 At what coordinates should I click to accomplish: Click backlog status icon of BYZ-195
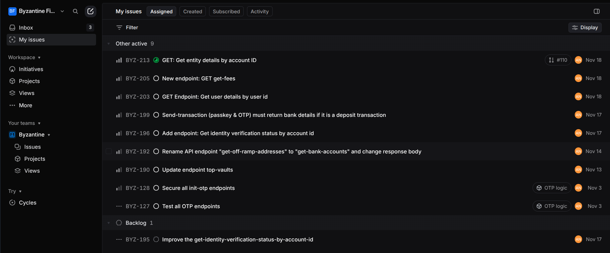click(156, 239)
